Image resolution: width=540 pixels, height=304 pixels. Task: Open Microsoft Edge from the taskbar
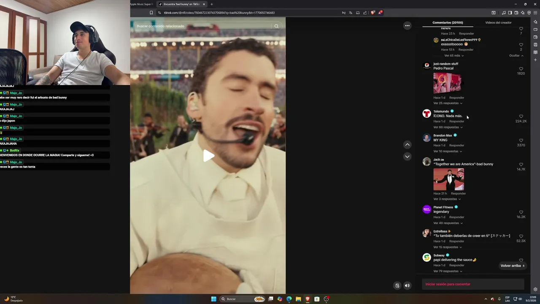tap(289, 299)
